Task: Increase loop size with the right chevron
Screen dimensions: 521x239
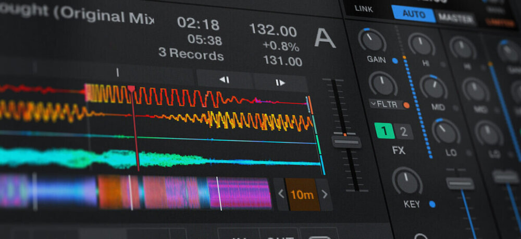Action: click(x=324, y=195)
